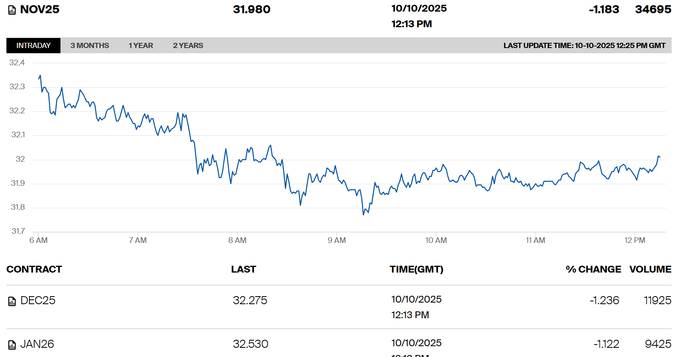Click the % CHANGE column header
This screenshot has width=692, height=357.
coord(593,269)
